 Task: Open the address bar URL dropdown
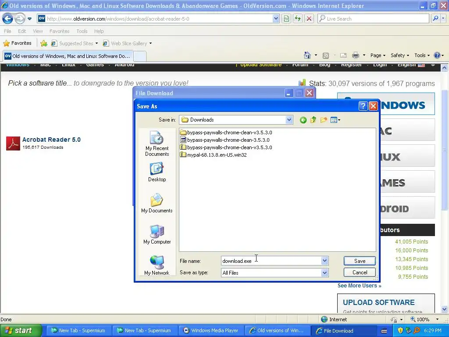click(276, 19)
